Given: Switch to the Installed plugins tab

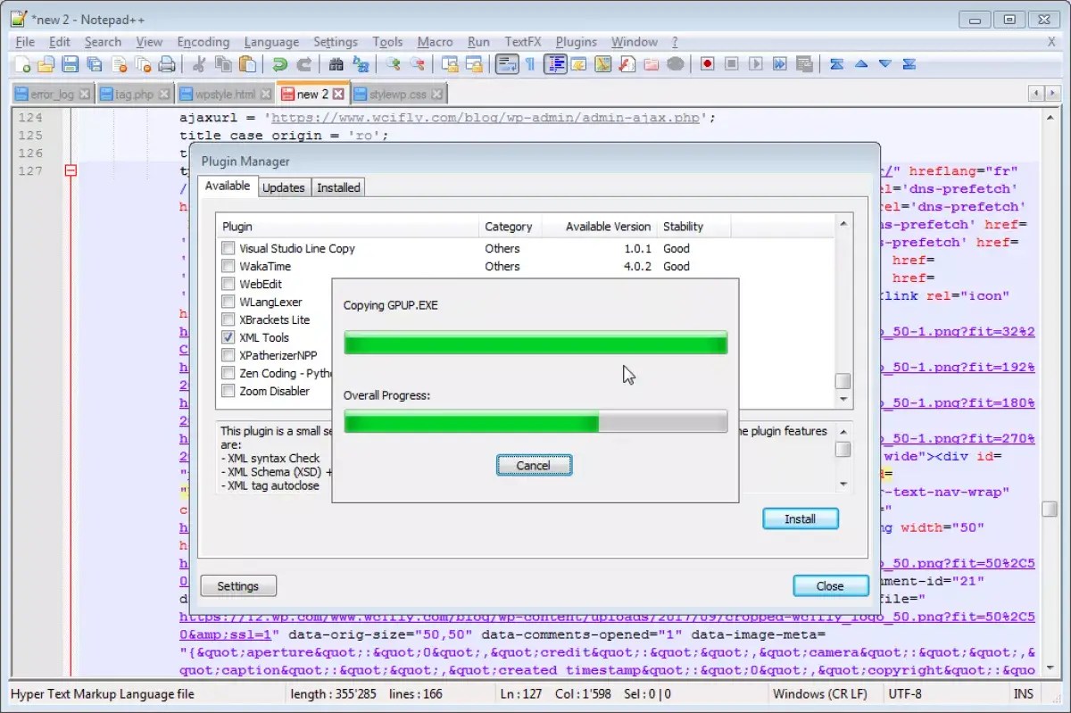Looking at the screenshot, I should (338, 187).
